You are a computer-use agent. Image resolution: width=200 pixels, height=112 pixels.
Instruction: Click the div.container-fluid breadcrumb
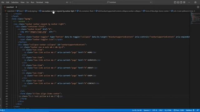click(86, 11)
